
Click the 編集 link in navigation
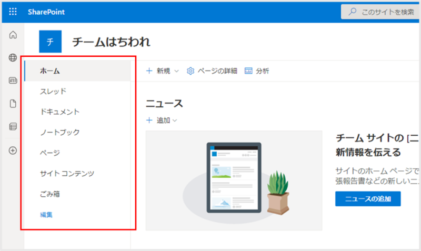pos(46,215)
